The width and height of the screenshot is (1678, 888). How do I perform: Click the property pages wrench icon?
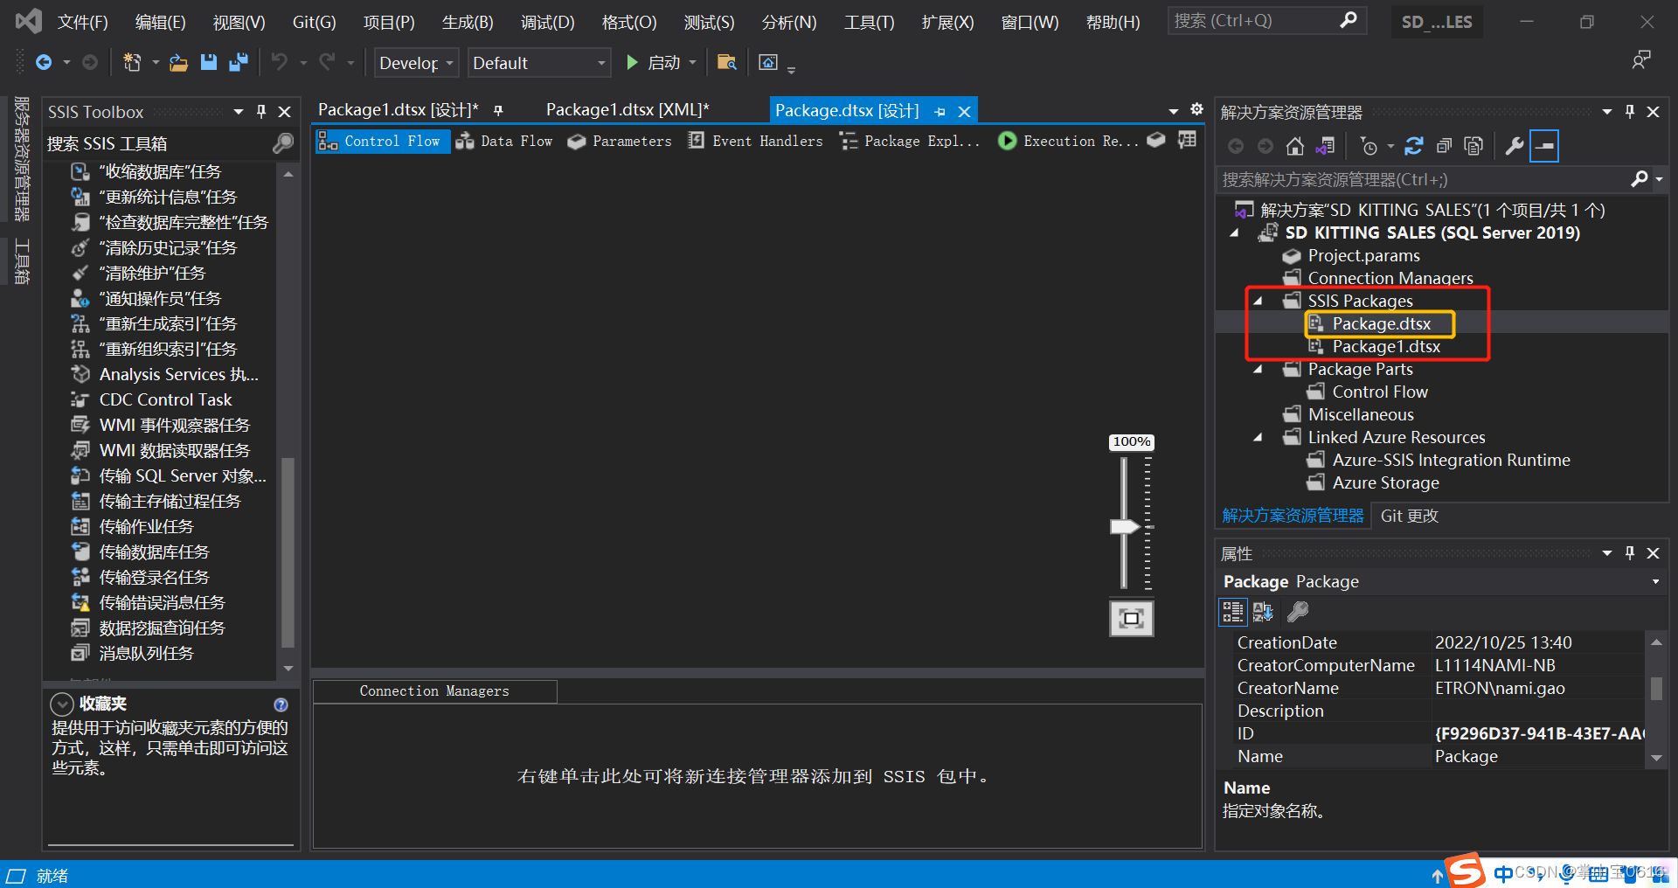pyautogui.click(x=1298, y=612)
